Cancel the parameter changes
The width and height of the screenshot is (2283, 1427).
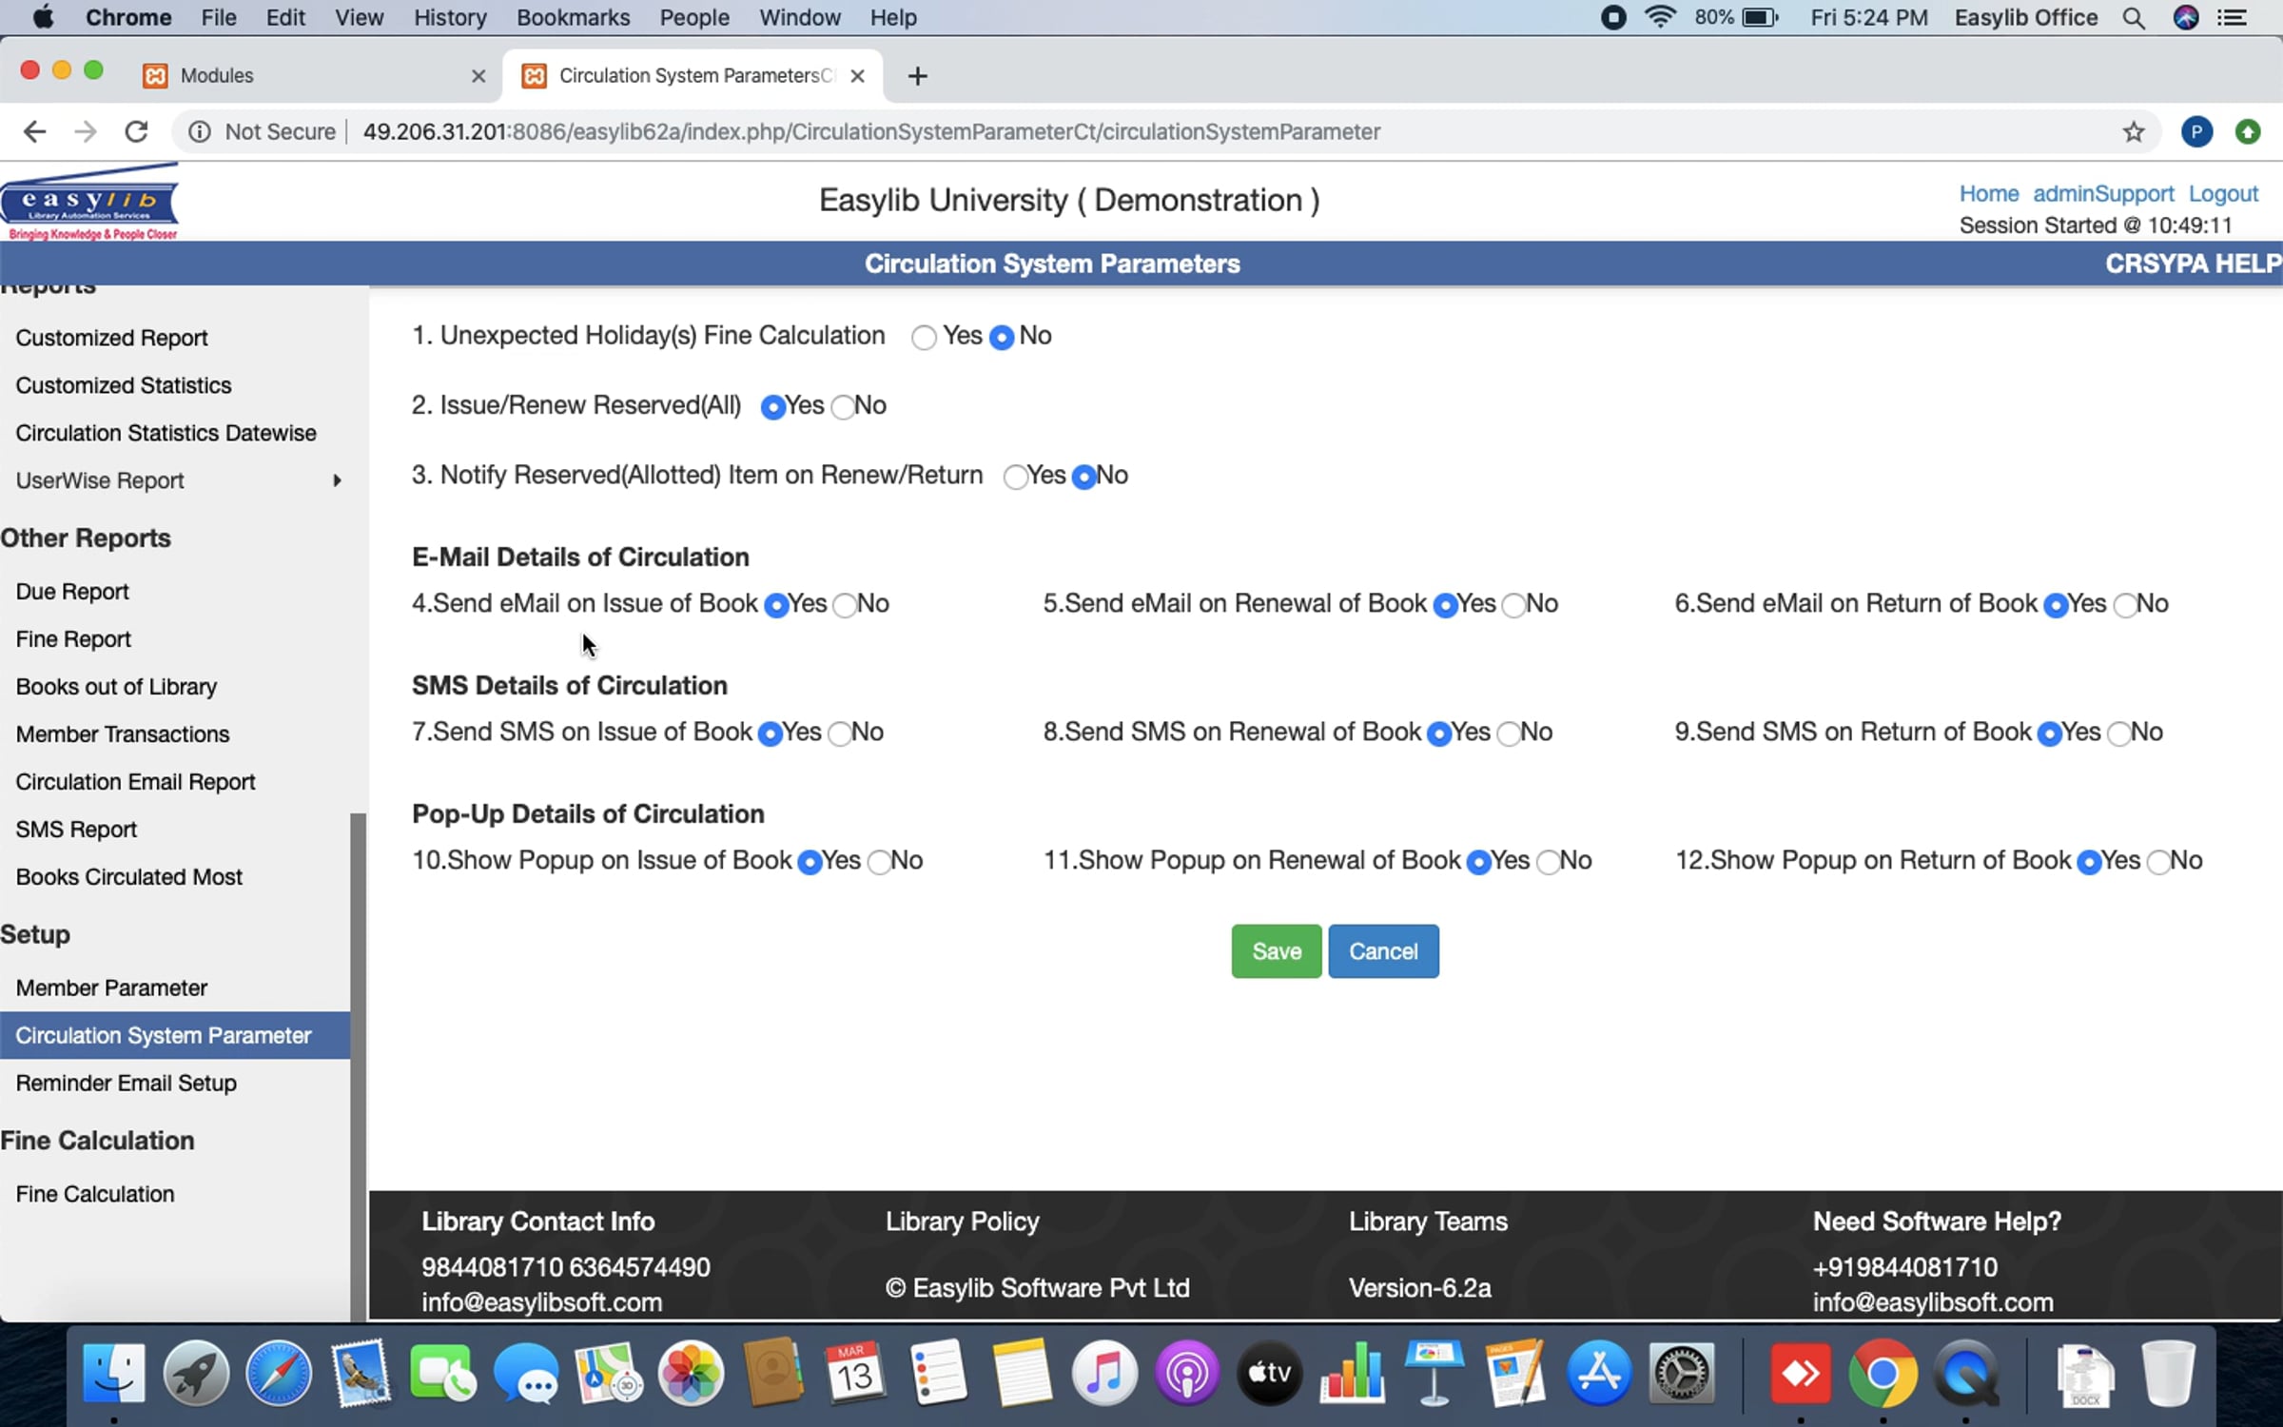point(1383,951)
